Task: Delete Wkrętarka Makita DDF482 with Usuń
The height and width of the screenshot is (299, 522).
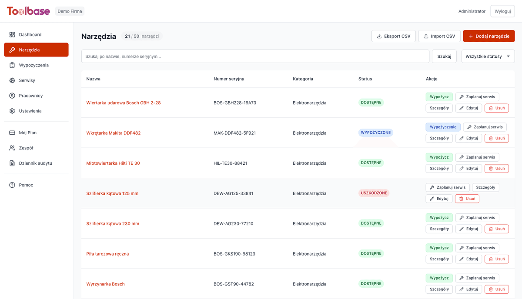Action: pos(496,138)
